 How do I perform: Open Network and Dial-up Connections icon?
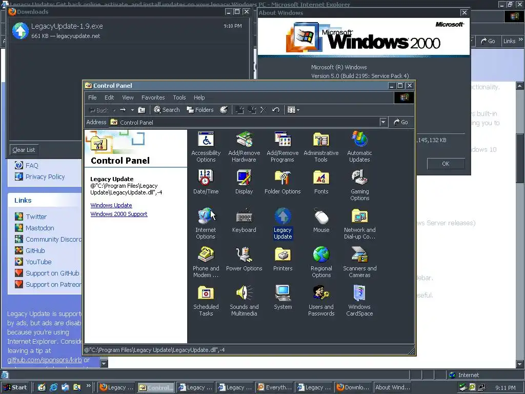click(x=359, y=224)
